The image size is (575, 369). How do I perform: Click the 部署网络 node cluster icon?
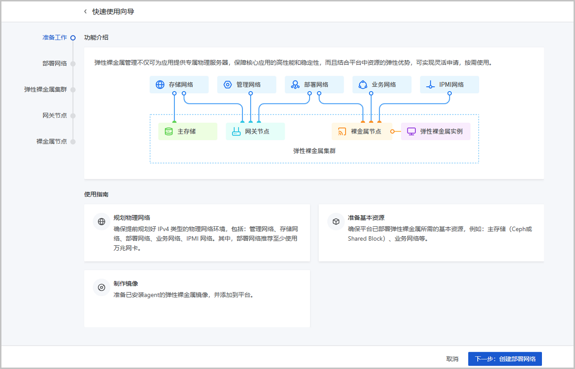295,85
